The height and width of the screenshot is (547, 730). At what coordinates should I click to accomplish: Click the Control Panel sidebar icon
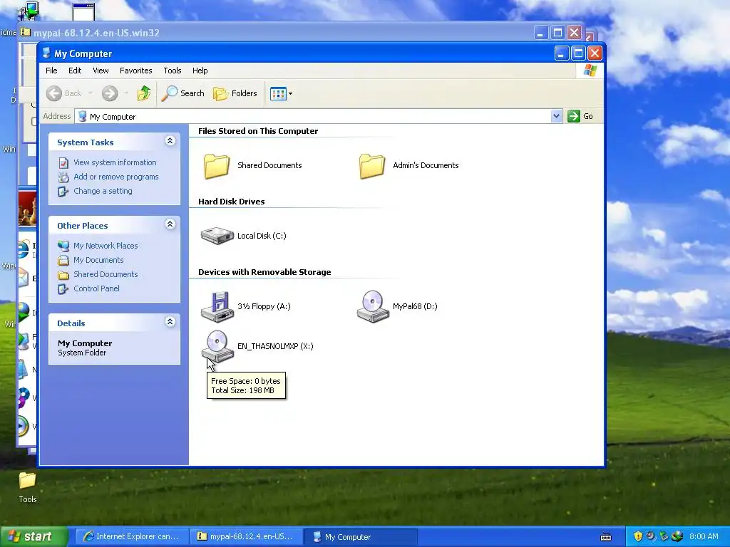[63, 289]
